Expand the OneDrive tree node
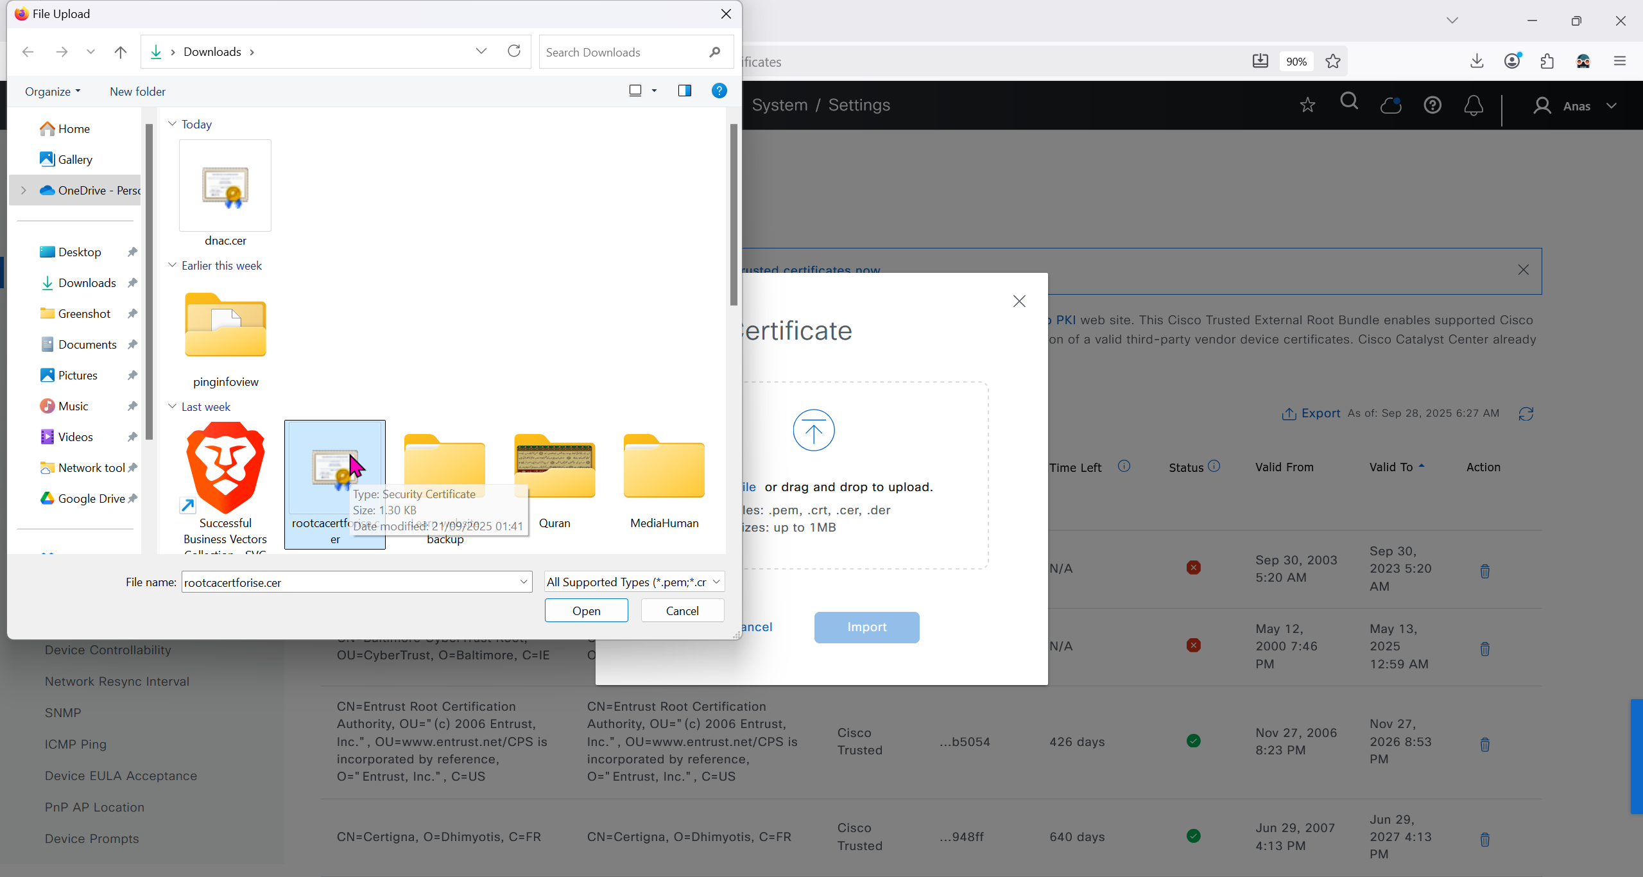 [x=24, y=190]
